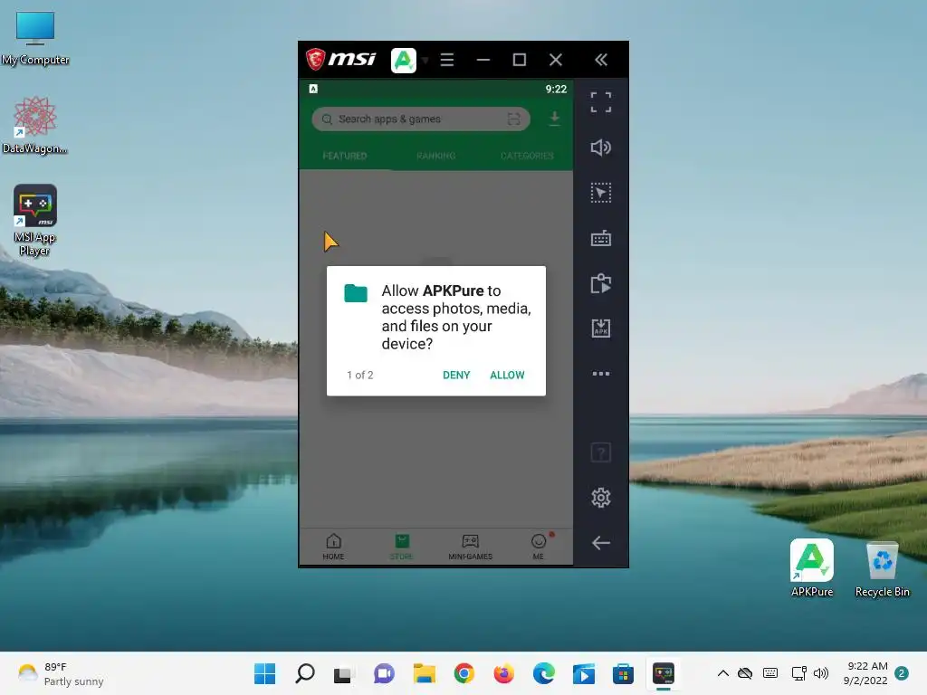Click the rotate screen icon in sidebar
927x695 pixels.
[601, 283]
